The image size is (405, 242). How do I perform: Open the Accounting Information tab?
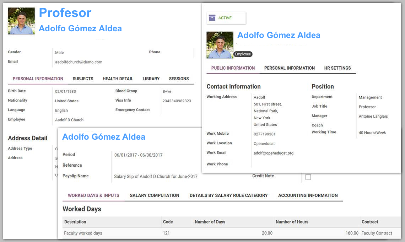308,195
